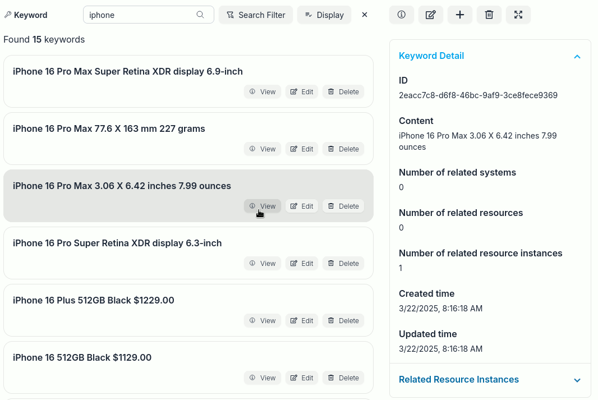Delete iPhone 16 512GB Black $1129.00 keyword

343,378
